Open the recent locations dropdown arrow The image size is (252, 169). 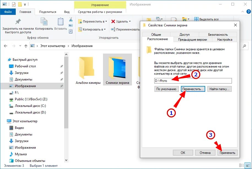tap(20, 46)
